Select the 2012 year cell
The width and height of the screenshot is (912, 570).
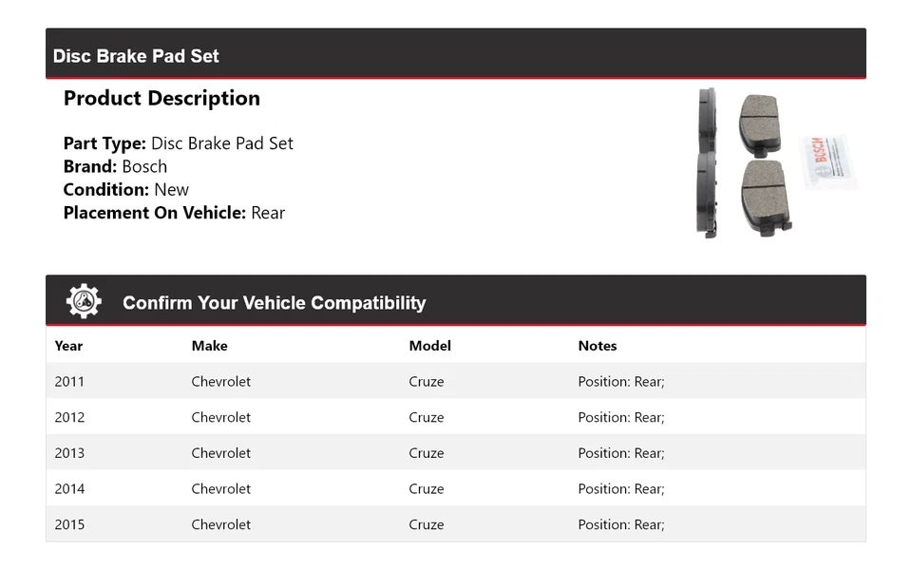[x=69, y=417]
